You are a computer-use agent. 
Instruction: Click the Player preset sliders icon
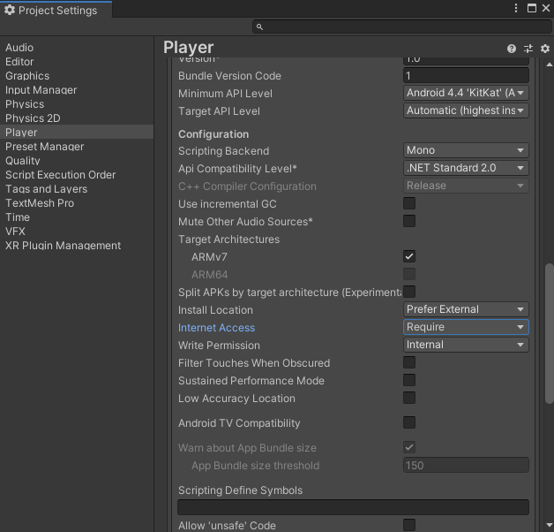[528, 49]
